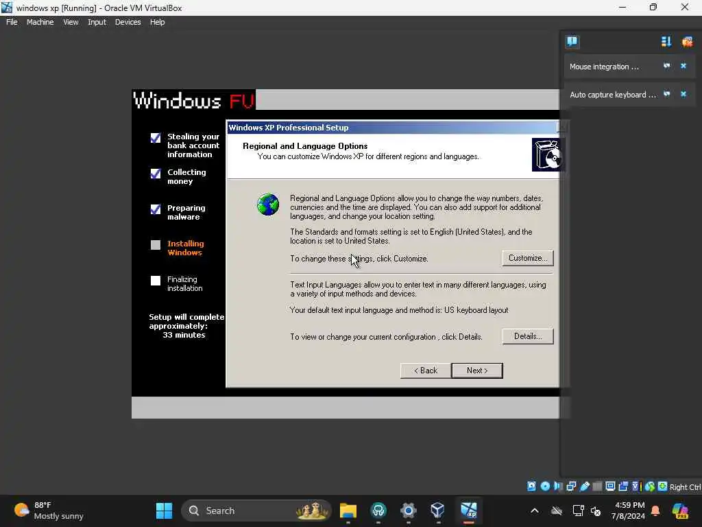The image size is (702, 527).
Task: Click the Finalizing installation step box
Action: tap(156, 281)
